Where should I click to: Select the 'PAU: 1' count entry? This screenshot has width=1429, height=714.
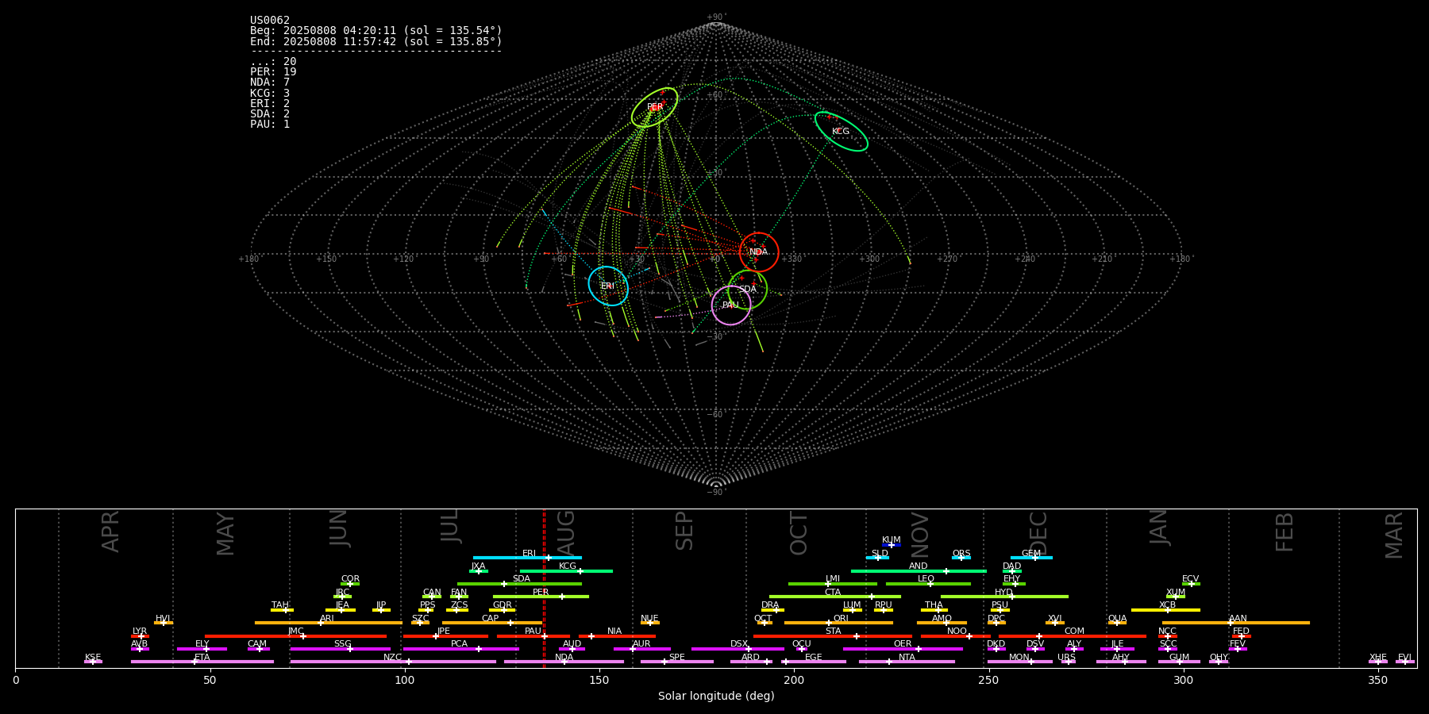[x=270, y=124]
